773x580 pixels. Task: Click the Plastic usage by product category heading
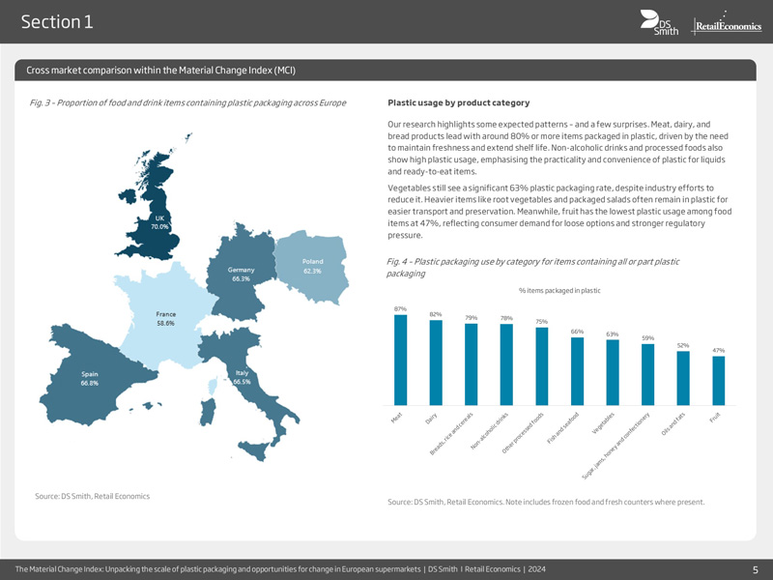click(x=457, y=102)
